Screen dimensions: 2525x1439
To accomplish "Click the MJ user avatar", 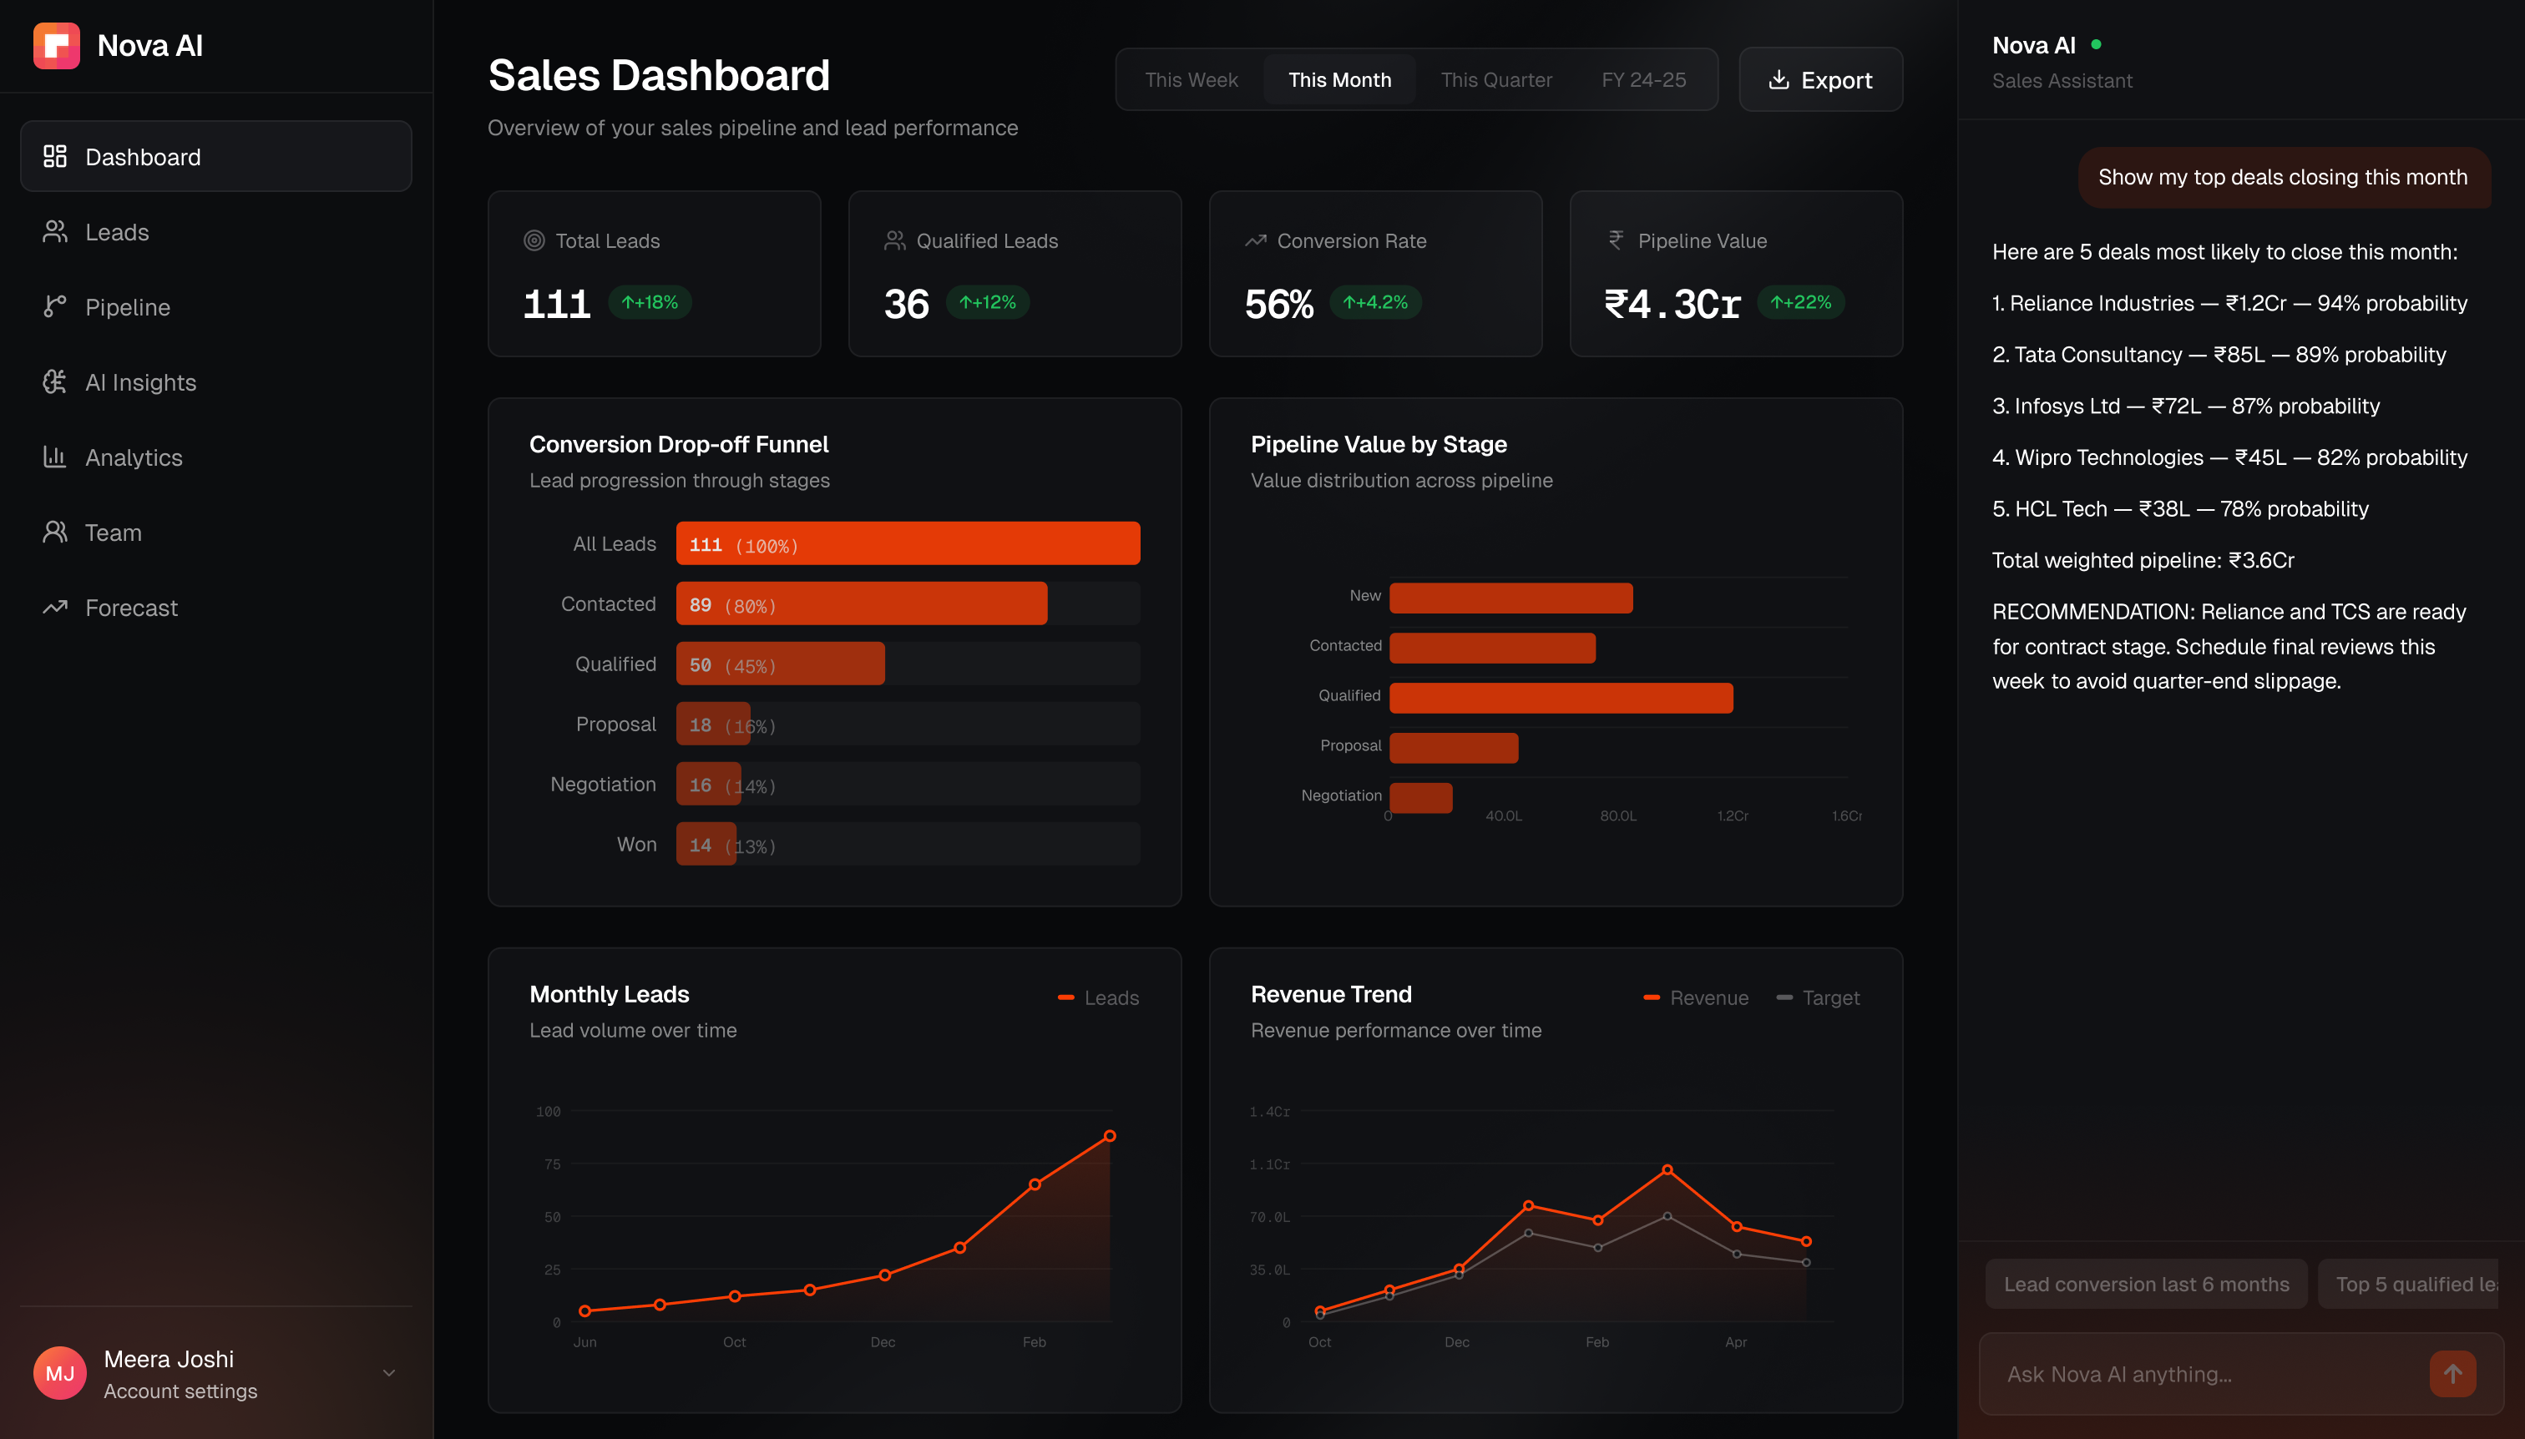I will click(x=59, y=1373).
